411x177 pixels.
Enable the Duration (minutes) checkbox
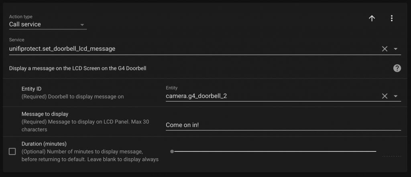(12, 151)
